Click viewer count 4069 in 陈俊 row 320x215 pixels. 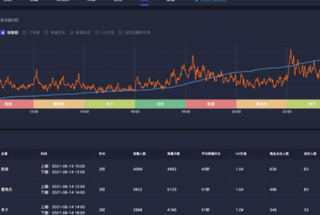[x=137, y=169]
